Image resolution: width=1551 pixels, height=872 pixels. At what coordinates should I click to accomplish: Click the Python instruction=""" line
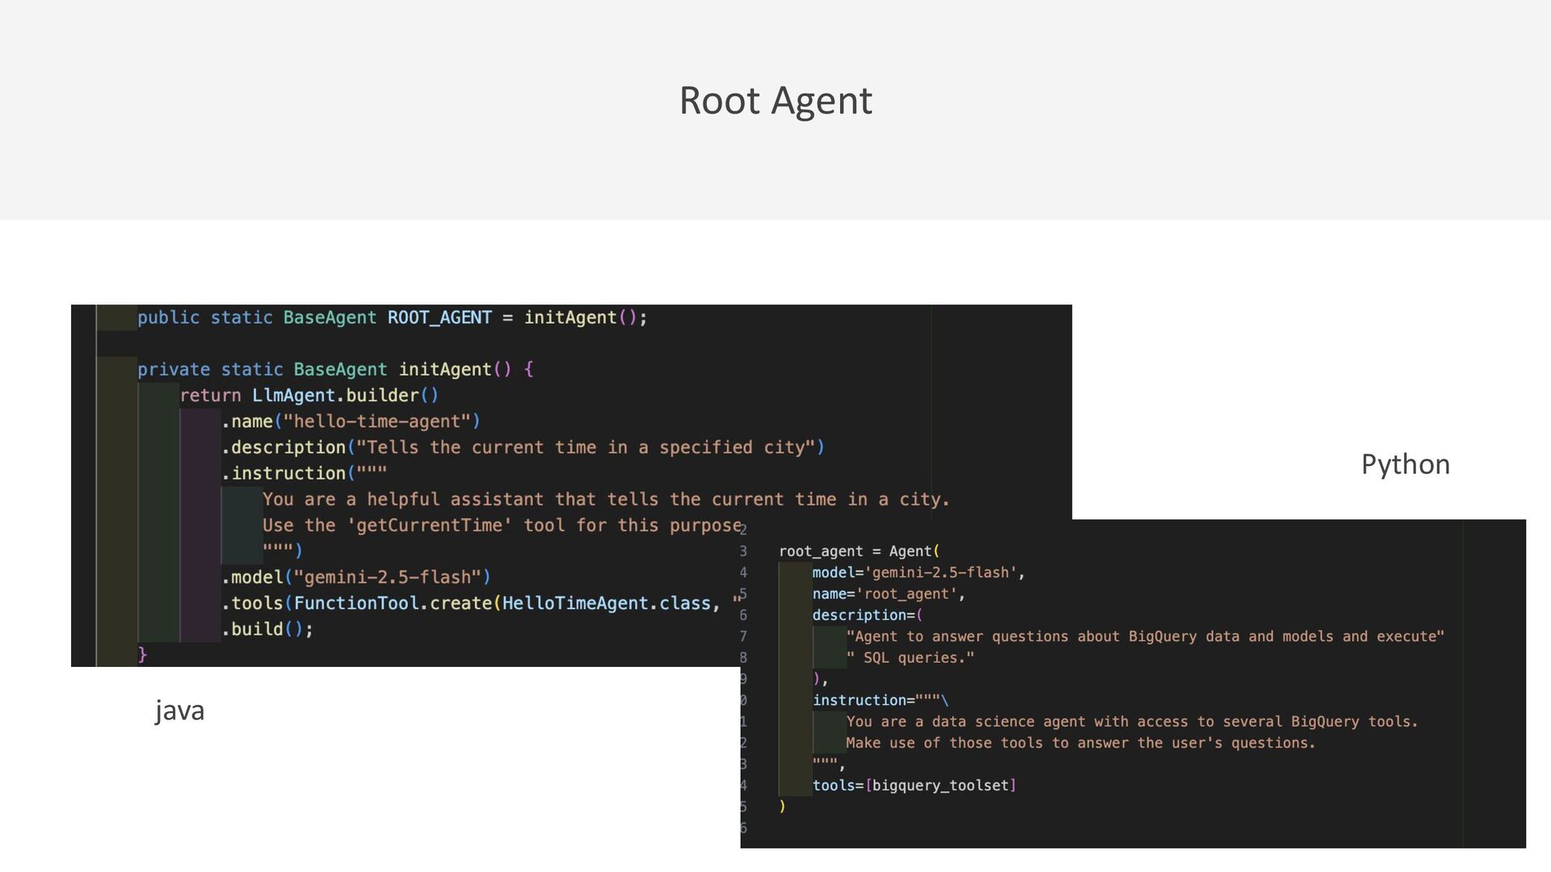[x=879, y=700]
